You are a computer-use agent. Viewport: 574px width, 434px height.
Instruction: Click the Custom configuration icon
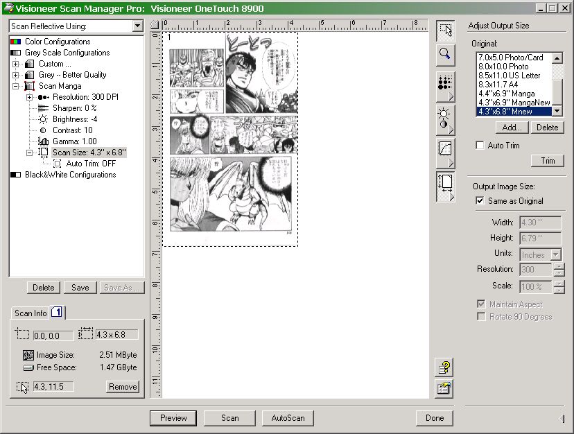coord(29,64)
